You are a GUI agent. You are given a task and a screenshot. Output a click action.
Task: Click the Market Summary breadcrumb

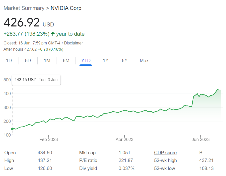point(24,8)
